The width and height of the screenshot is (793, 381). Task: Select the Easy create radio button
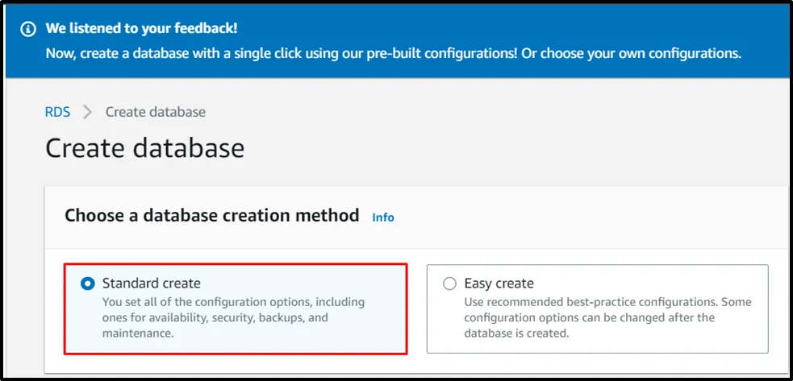449,284
